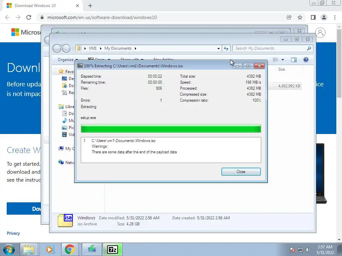Click the ISO file icon in details pane
This screenshot has height=256, width=342.
(65, 221)
